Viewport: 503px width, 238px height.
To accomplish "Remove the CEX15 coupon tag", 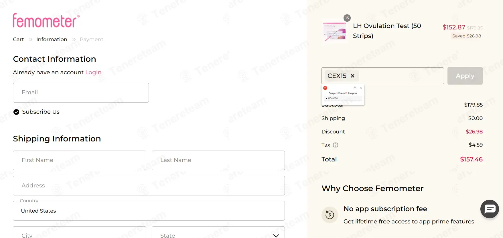I will [x=353, y=76].
